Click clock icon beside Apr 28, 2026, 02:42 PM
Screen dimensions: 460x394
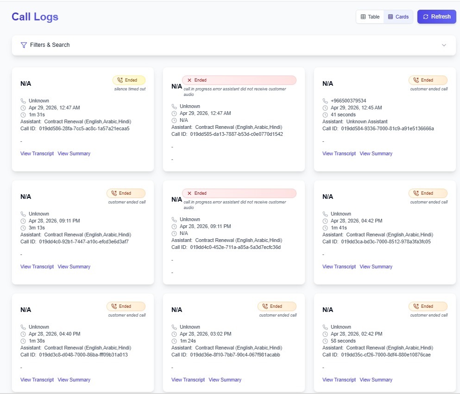[325, 334]
